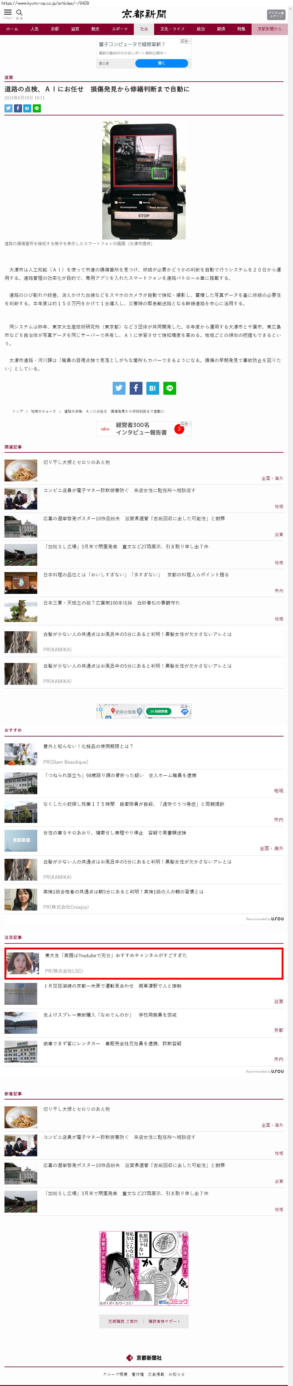The width and height of the screenshot is (293, 1386).
Task: Click 地域のニュース in the breadcrumb
Action: coord(44,411)
